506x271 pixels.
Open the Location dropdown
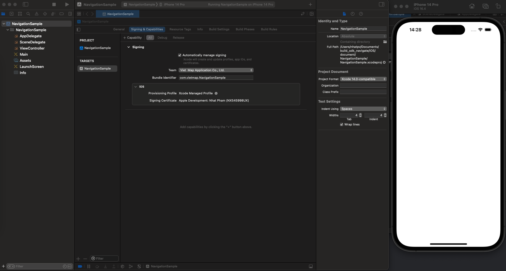point(363,36)
